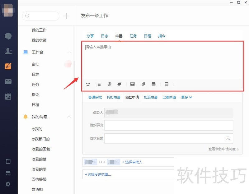
Task: Insert an emoji with the smiley icon
Action: [88, 84]
